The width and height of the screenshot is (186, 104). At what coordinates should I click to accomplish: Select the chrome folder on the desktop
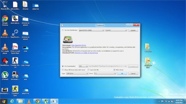click(x=25, y=5)
